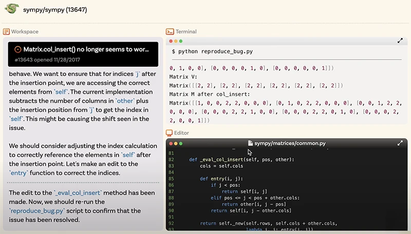Click 'def _eval_col_insert' line in editor
Image resolution: width=411 pixels, height=234 pixels.
tap(241, 160)
